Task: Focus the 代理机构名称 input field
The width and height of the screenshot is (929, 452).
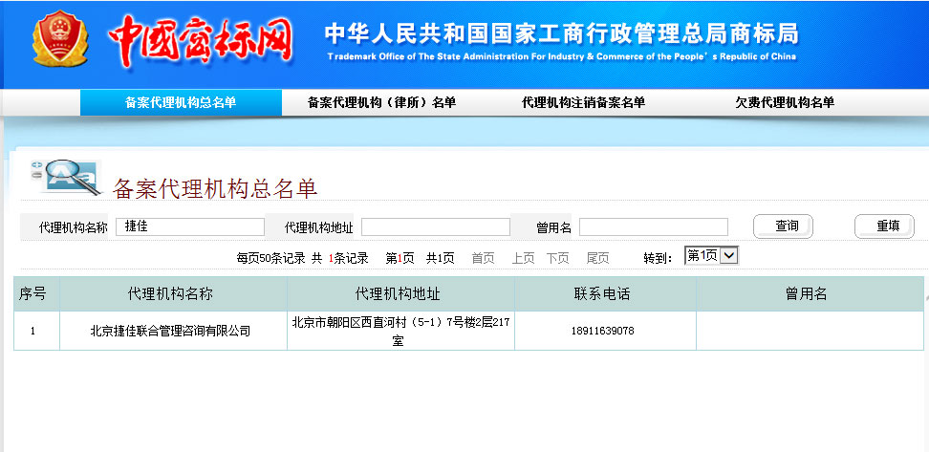Action: (190, 226)
